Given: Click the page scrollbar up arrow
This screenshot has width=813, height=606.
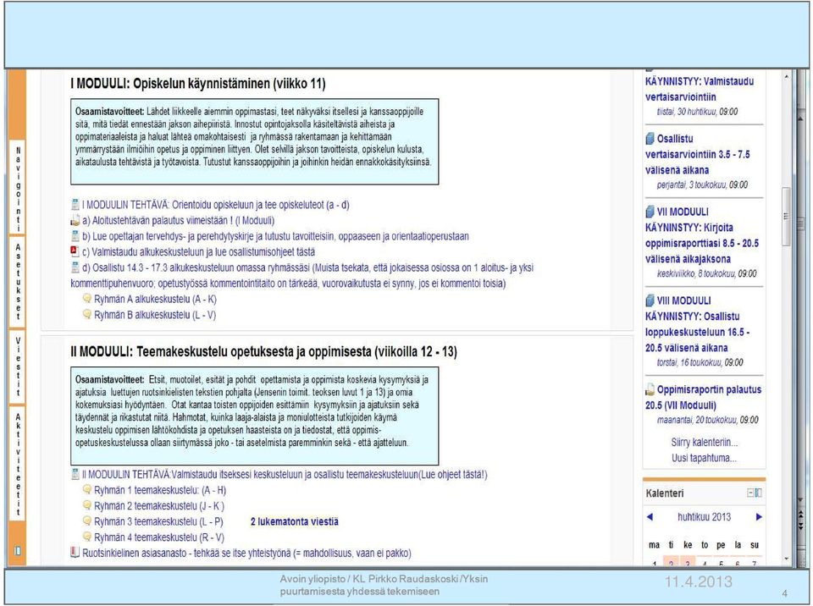Looking at the screenshot, I should (x=787, y=76).
